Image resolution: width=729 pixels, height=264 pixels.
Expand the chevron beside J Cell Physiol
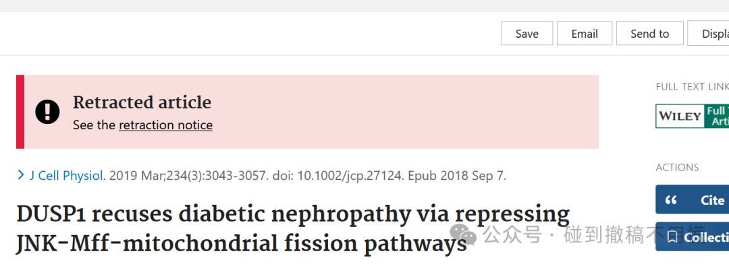pos(20,175)
